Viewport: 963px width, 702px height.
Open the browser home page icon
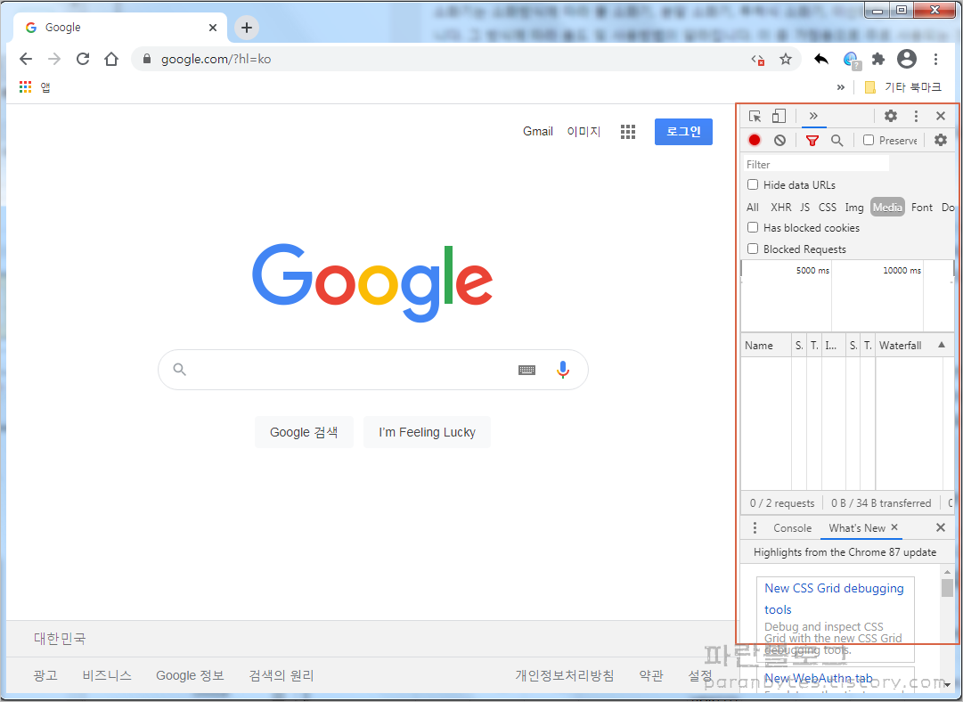(x=111, y=59)
